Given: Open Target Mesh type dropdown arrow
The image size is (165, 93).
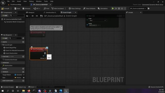Looking at the screenshot, I should pos(24,75).
